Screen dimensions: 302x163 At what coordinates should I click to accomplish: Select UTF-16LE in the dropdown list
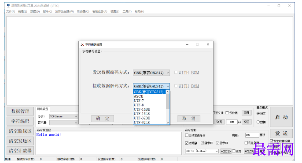click(x=150, y=114)
